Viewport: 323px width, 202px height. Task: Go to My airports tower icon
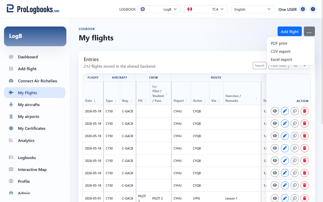click(11, 116)
